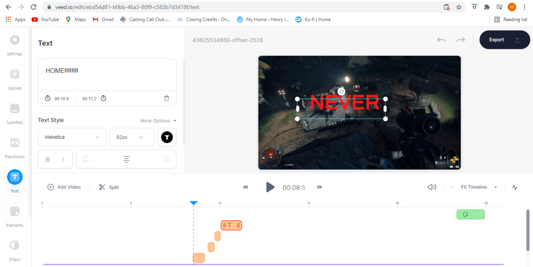Select center text alignment

(126, 160)
